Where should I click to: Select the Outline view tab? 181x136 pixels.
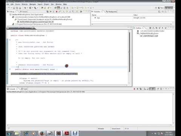138,28
